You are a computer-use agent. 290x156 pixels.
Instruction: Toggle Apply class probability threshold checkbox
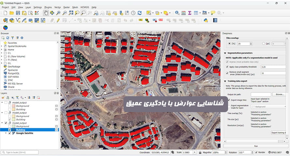pos(227,67)
